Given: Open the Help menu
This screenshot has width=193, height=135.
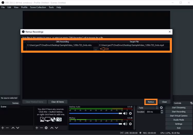Looking at the screenshot, I should 59,7.
